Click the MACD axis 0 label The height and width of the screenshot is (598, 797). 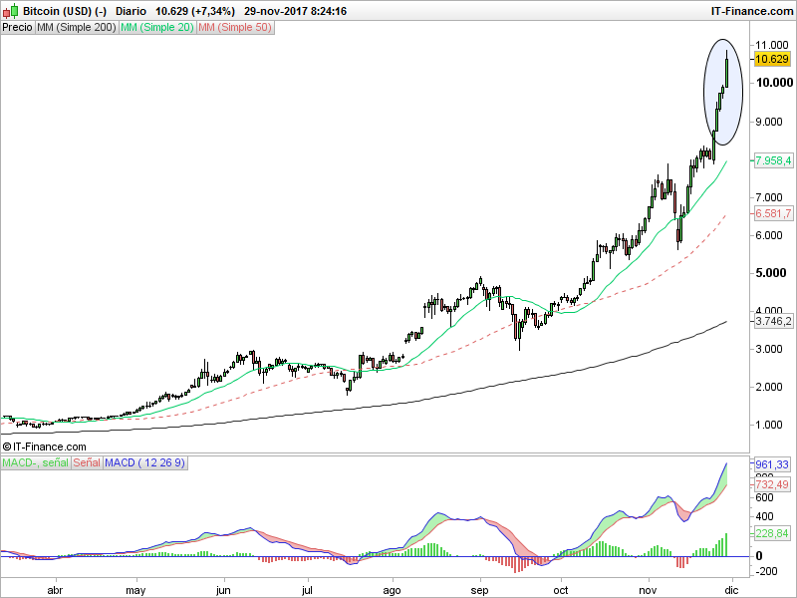pyautogui.click(x=759, y=556)
